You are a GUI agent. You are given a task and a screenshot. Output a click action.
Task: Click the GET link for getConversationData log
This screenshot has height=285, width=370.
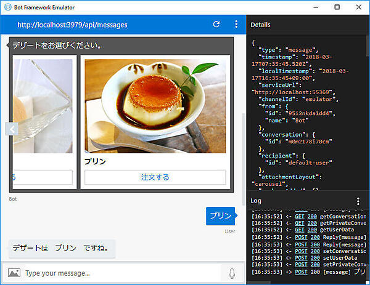pyautogui.click(x=300, y=216)
